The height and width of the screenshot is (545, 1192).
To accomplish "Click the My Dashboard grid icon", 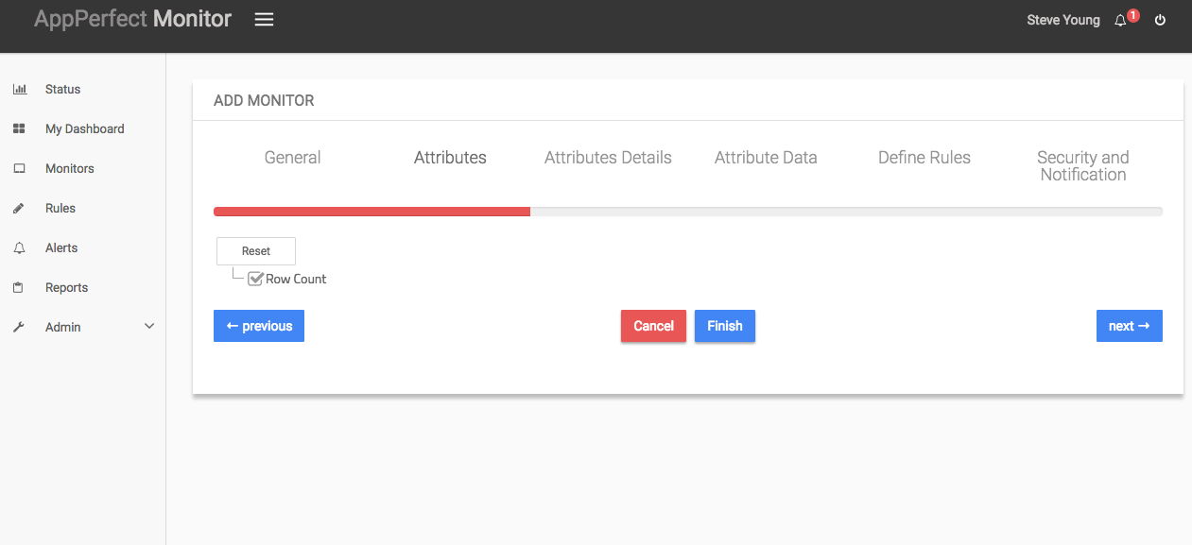I will [19, 128].
